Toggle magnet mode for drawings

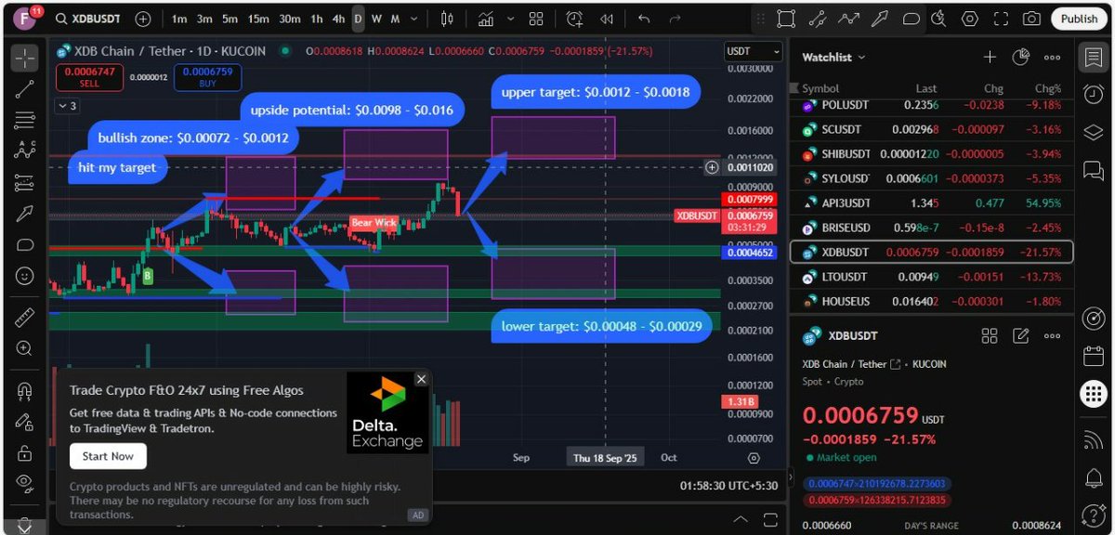(25, 390)
